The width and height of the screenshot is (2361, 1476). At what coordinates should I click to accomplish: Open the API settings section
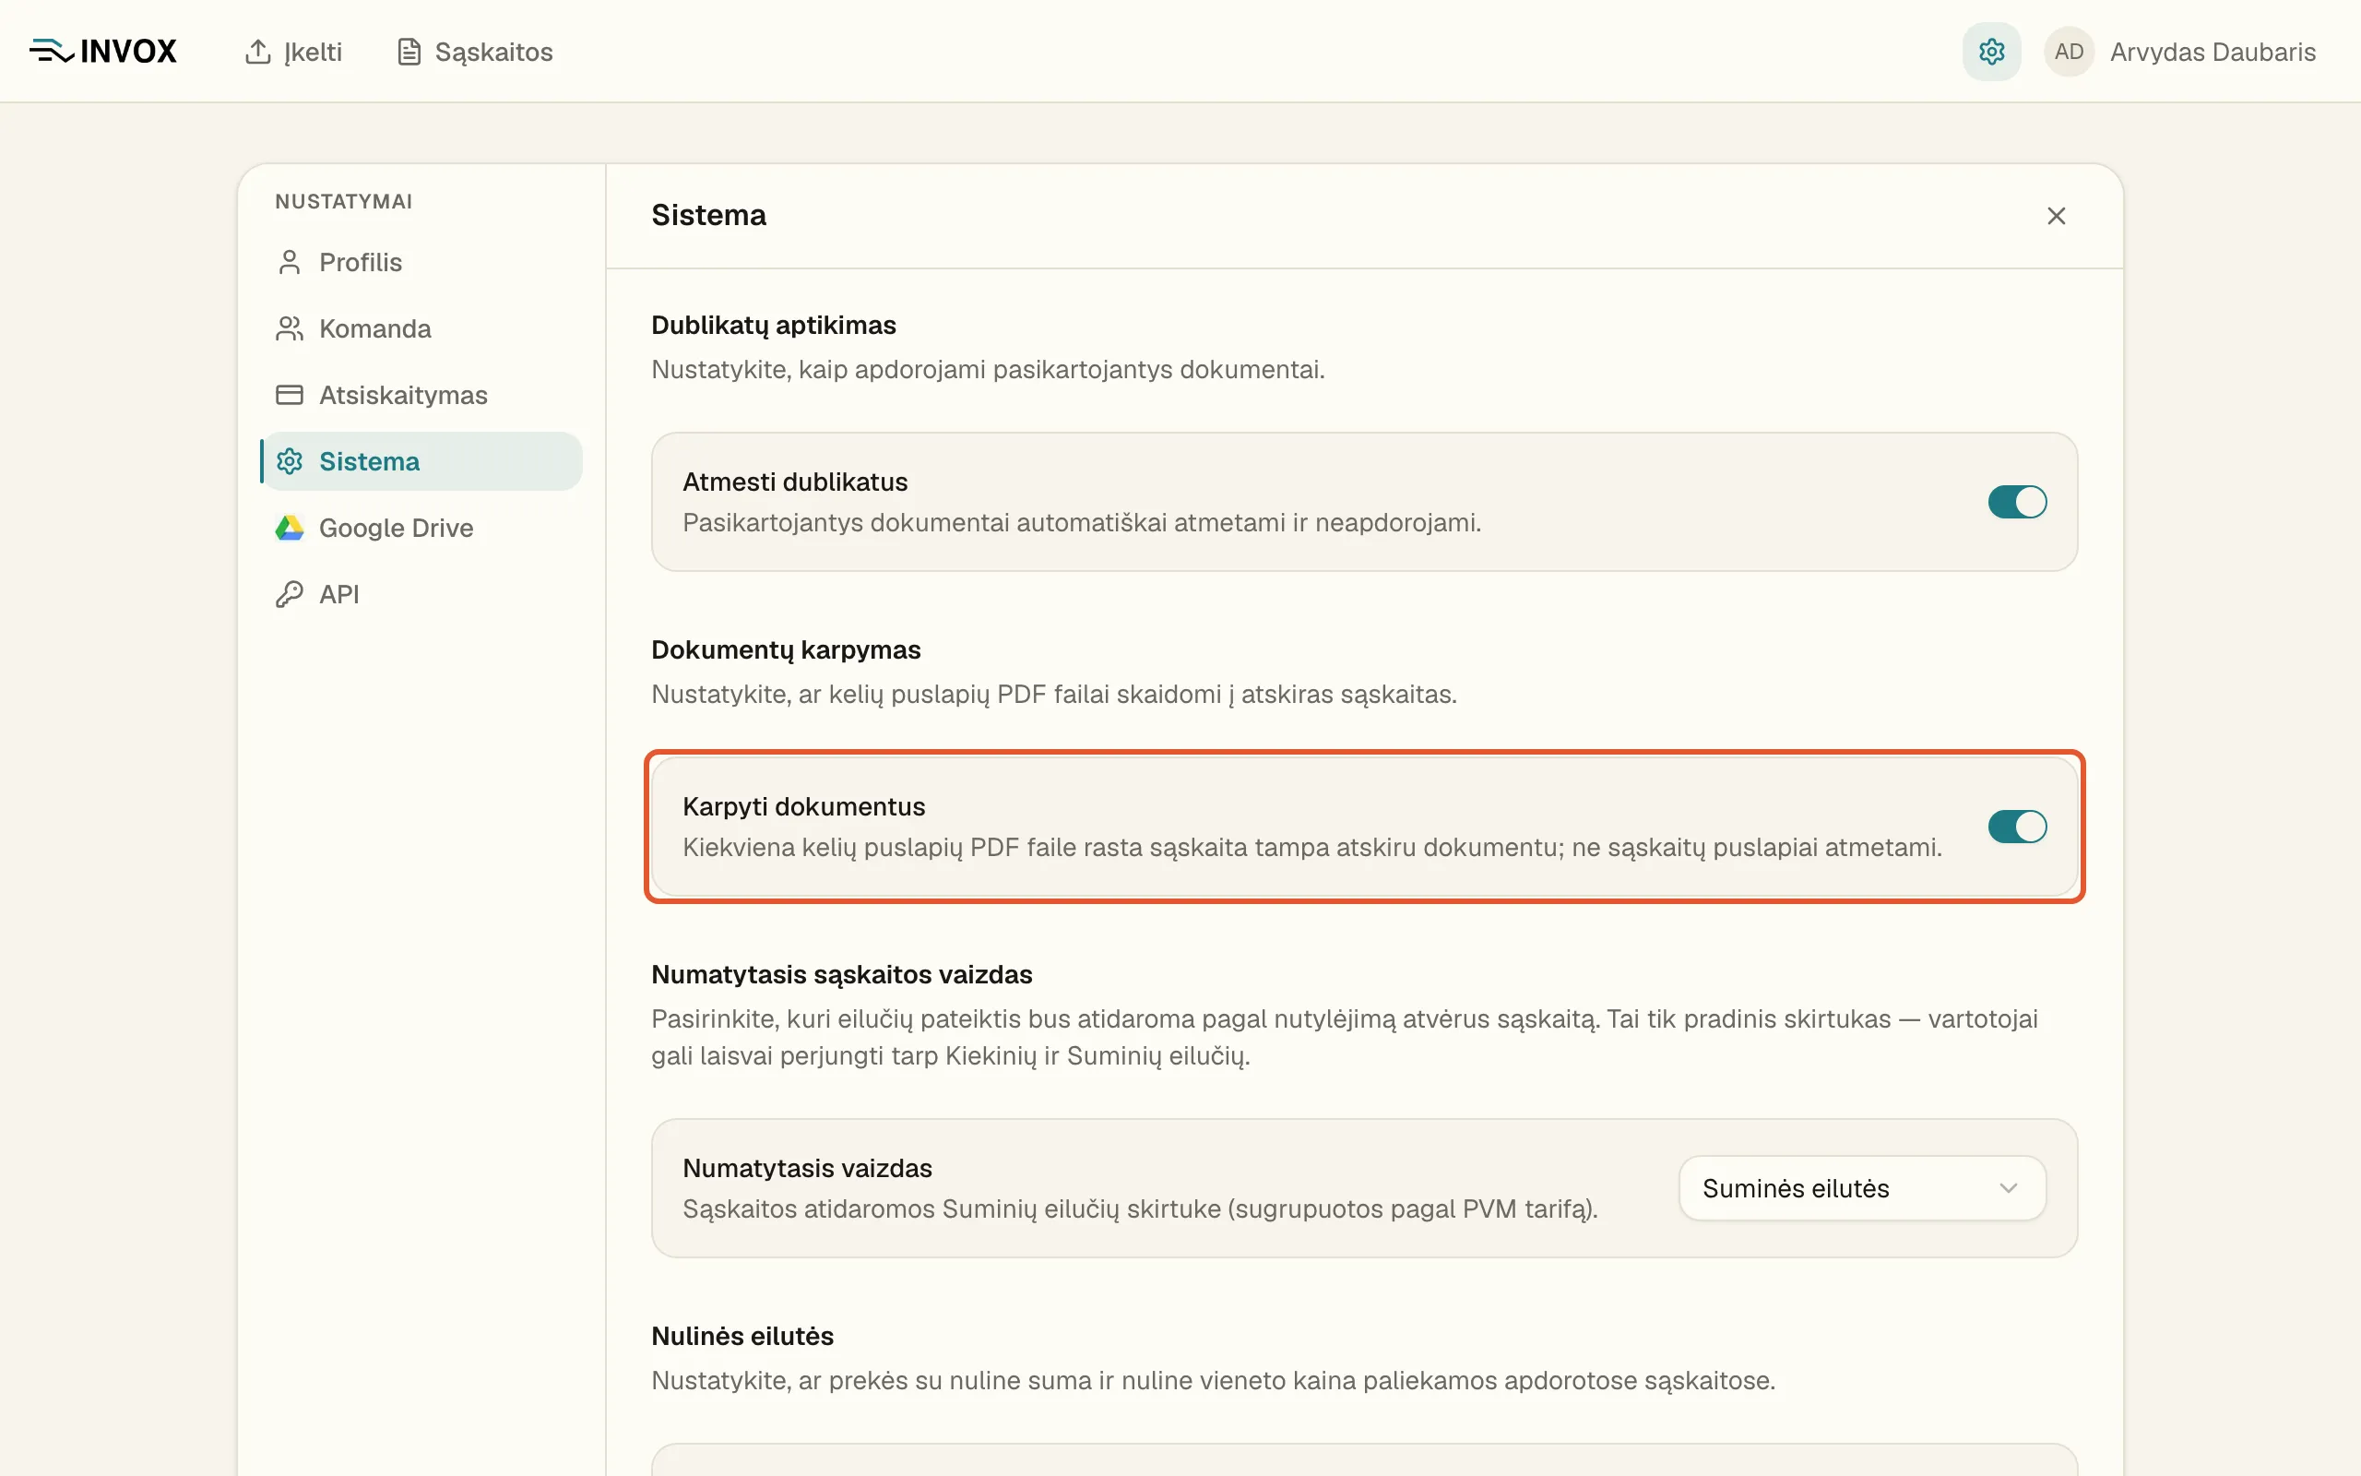422,594
